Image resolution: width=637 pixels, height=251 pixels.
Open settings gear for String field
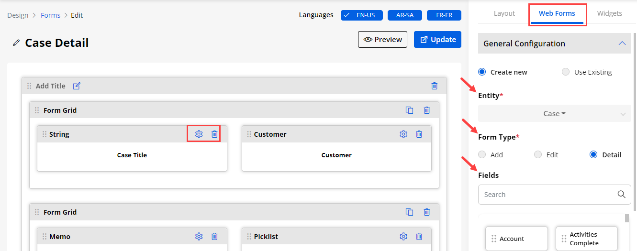point(199,134)
